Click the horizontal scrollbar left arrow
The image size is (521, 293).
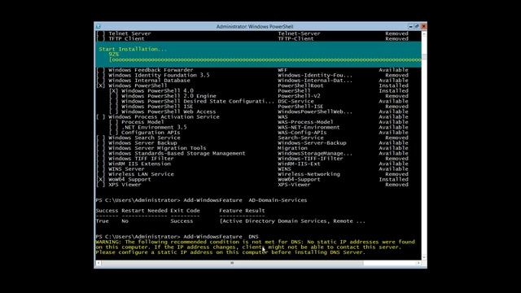[x=99, y=263]
